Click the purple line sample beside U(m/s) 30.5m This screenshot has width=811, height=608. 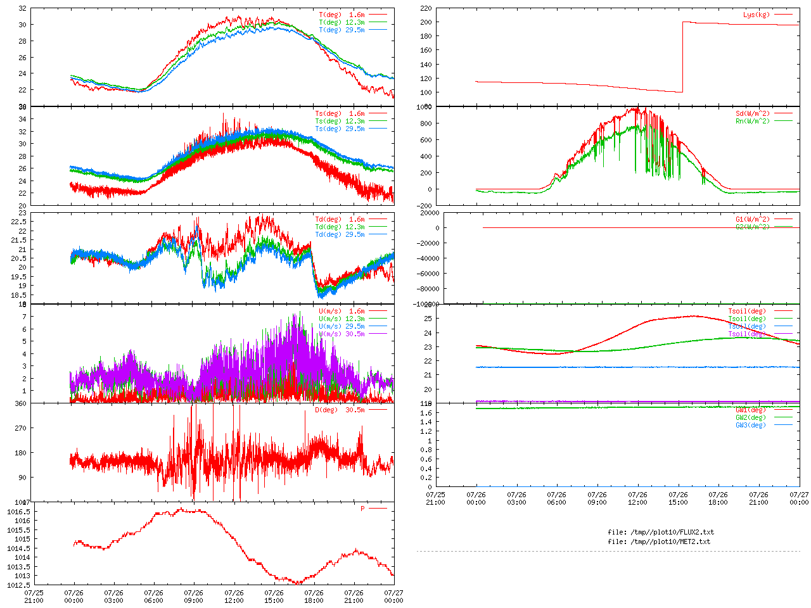pos(378,334)
